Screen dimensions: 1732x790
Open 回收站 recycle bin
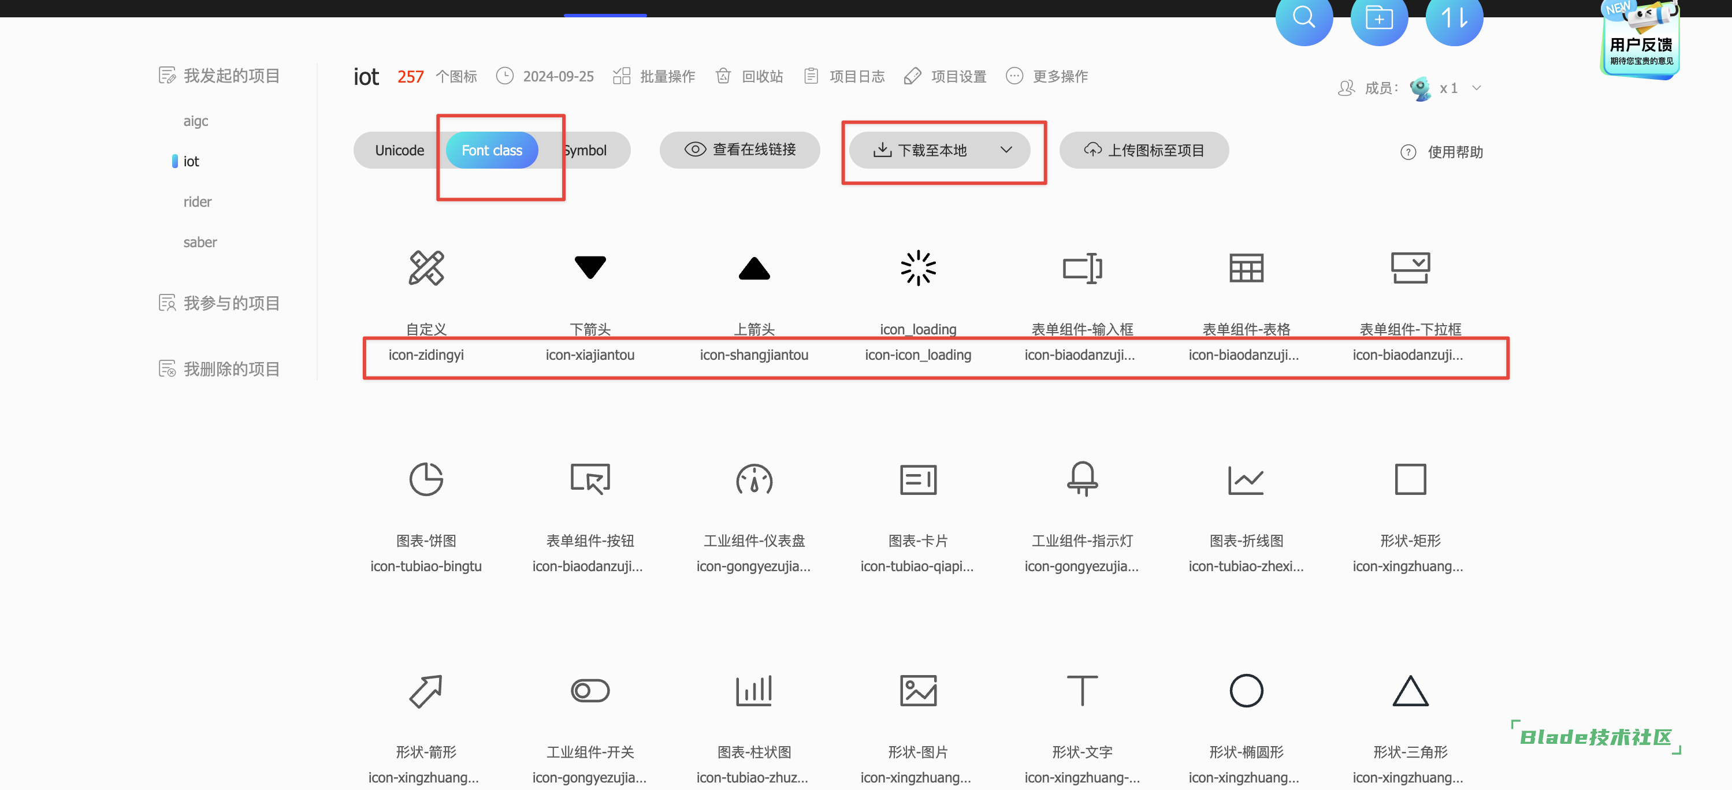pos(749,76)
